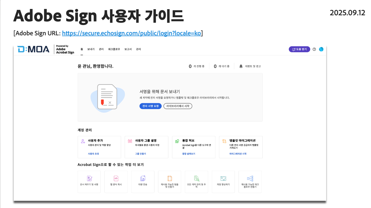This screenshot has width=371, height=208.
Task: Open the 워크플로우 tab
Action: click(114, 49)
